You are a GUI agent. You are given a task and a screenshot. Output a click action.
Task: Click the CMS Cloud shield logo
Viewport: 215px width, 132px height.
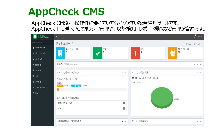(x=35, y=36)
